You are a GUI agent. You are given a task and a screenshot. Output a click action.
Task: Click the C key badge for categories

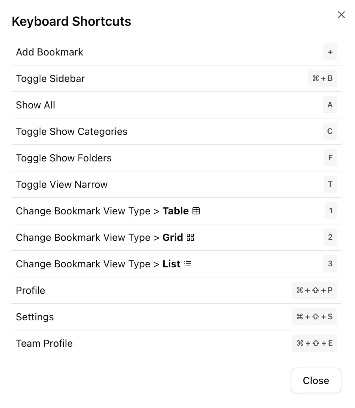330,131
